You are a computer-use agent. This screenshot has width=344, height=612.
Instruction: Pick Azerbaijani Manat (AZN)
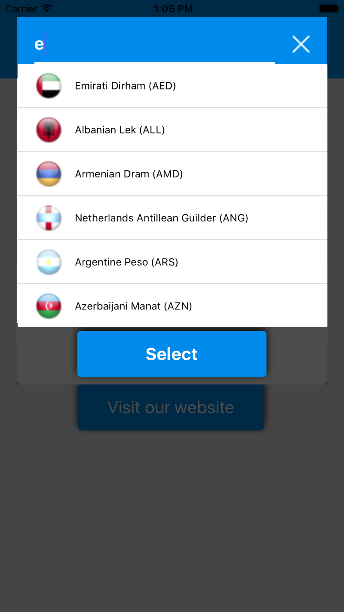pyautogui.click(x=172, y=306)
